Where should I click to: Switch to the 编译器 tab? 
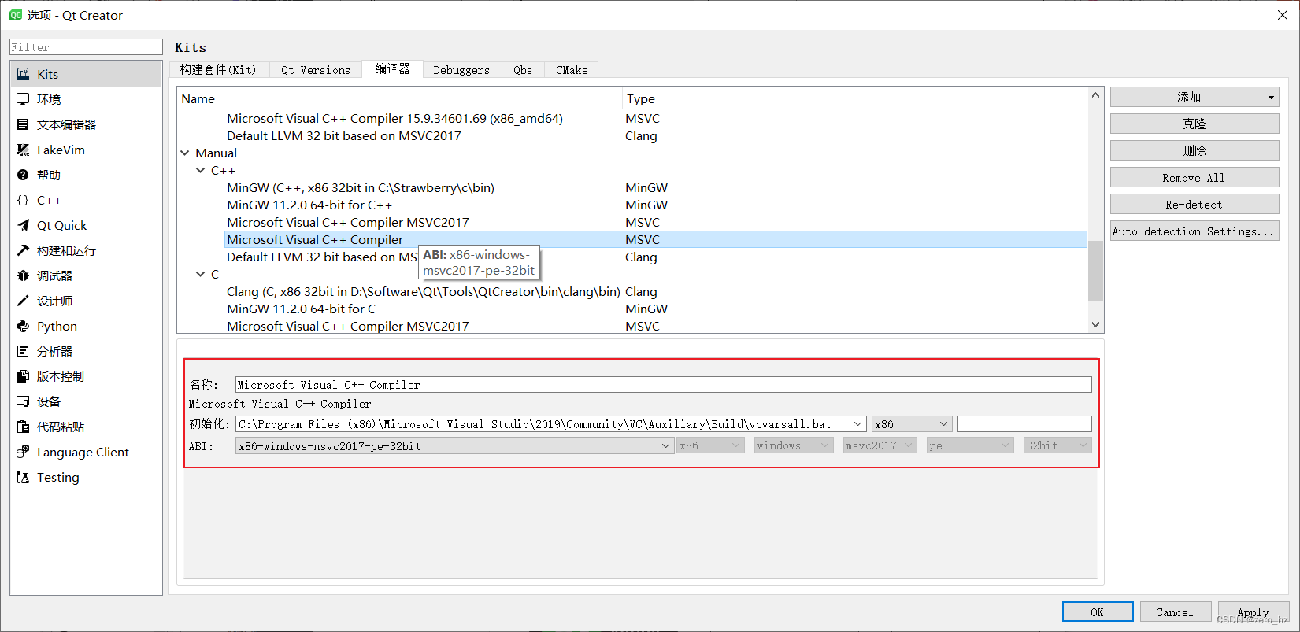coord(392,69)
